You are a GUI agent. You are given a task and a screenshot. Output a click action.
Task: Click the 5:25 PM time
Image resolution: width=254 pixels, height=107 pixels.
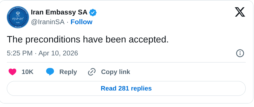pos(20,53)
